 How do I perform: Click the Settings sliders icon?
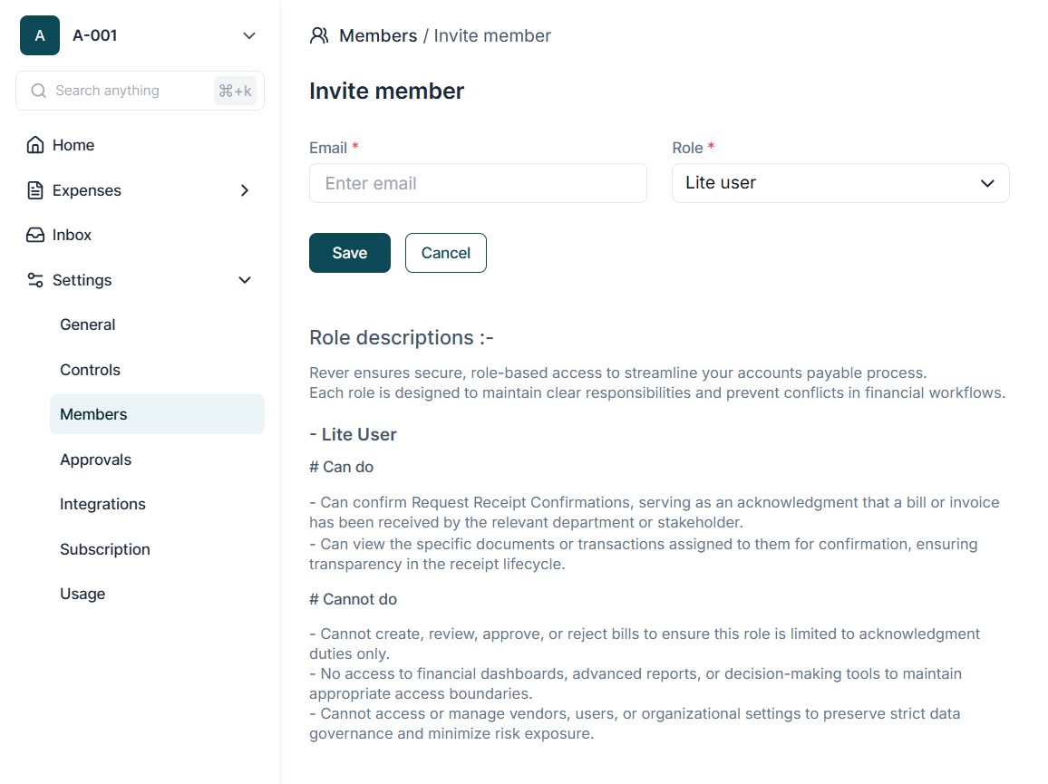coord(35,280)
